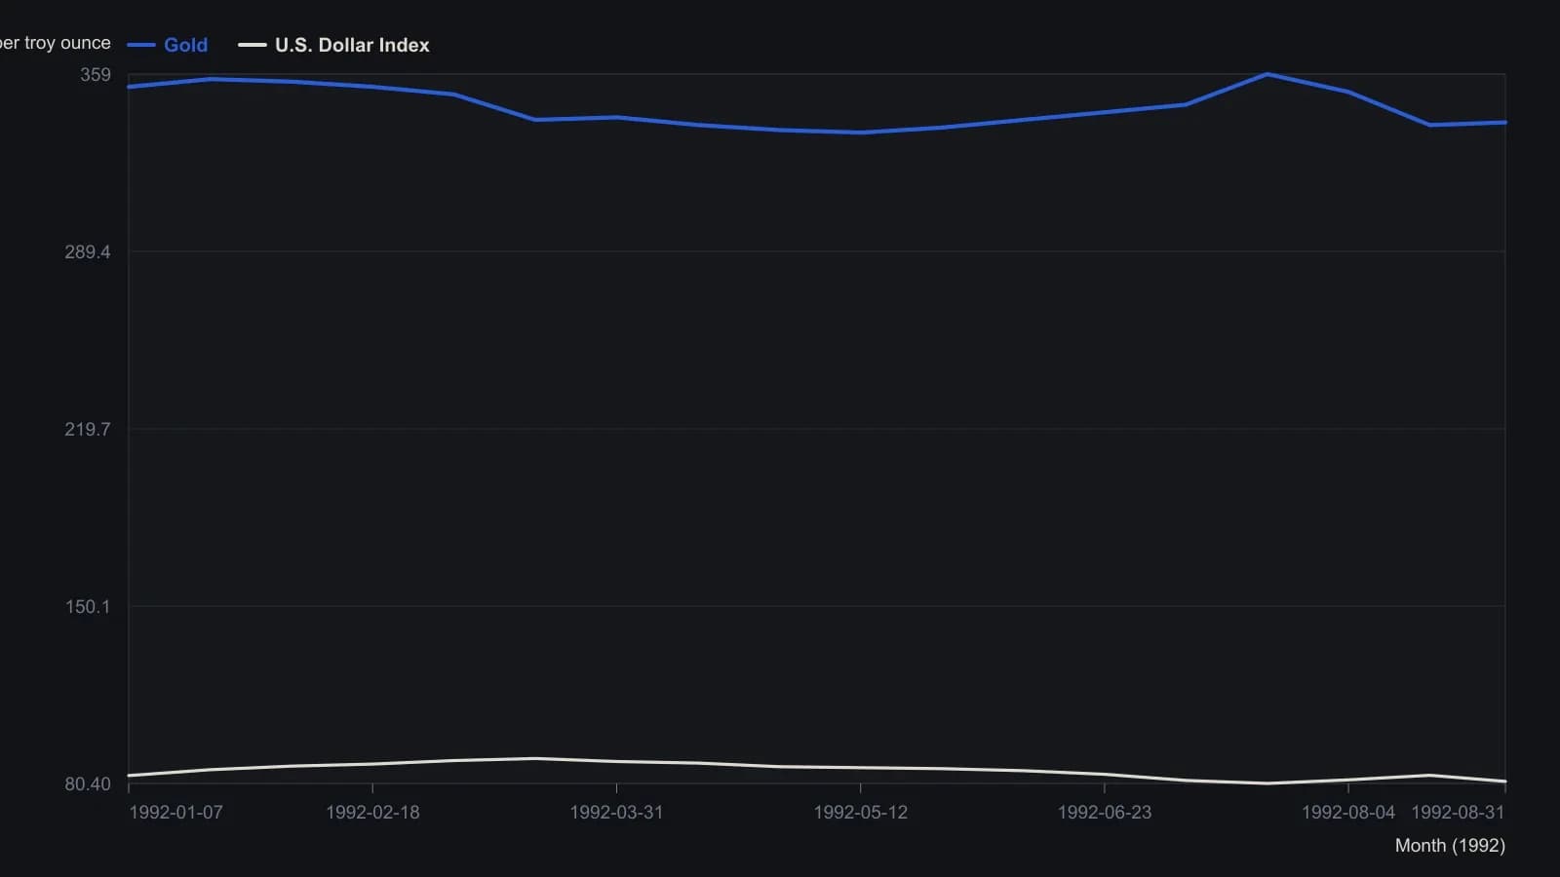
Task: Select the 1992-05-12 date label
Action: point(860,813)
